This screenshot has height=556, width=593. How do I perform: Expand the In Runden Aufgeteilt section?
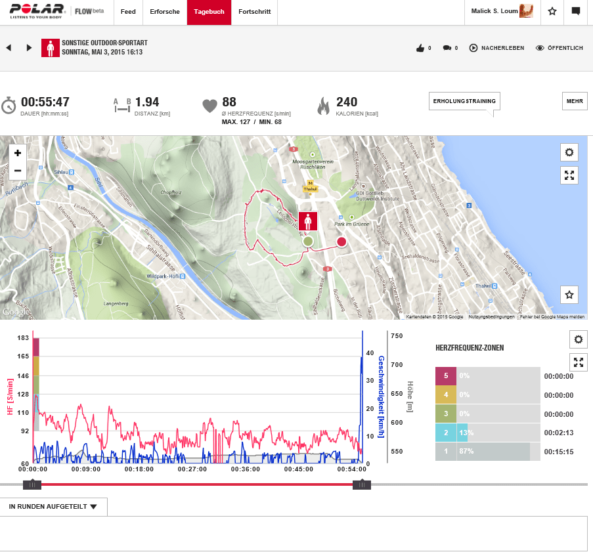tap(53, 507)
